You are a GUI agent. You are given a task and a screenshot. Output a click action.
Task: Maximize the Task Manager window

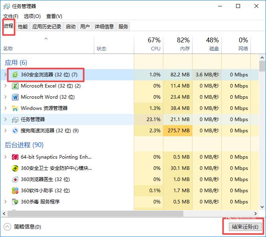(238, 6)
